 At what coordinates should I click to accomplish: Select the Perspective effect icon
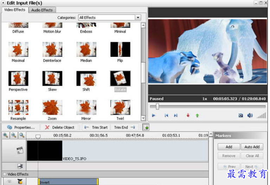click(x=18, y=78)
